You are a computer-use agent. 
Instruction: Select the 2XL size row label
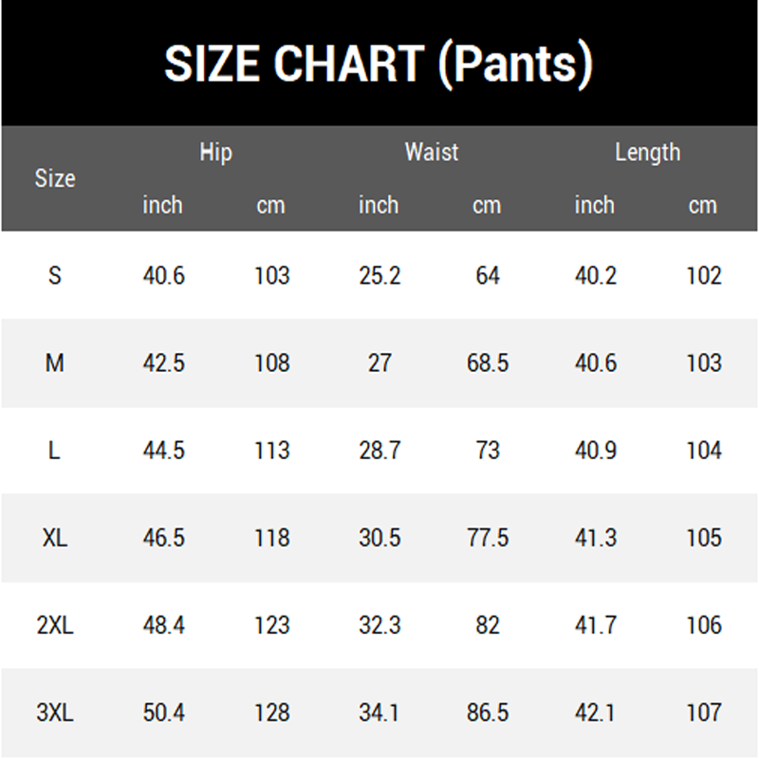click(55, 625)
